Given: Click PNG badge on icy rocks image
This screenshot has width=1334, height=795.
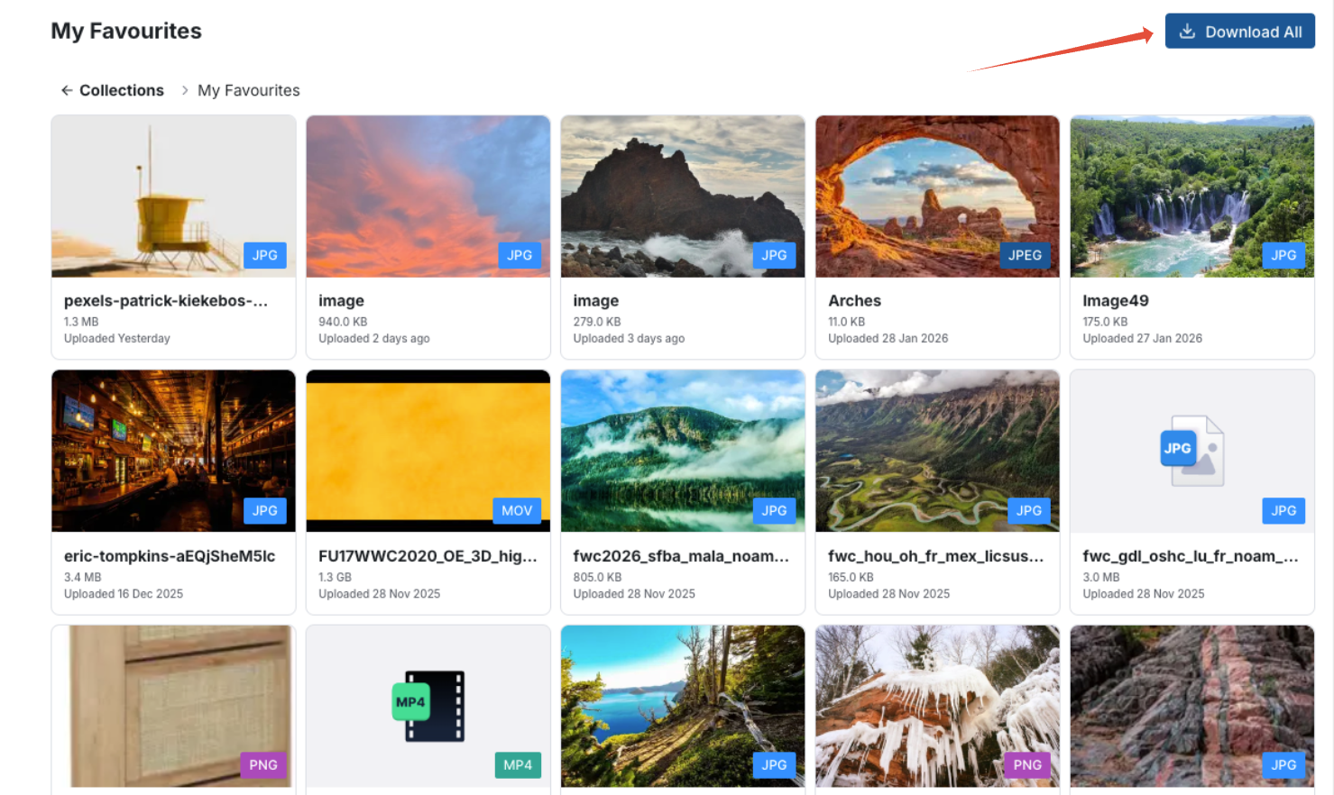Looking at the screenshot, I should tap(1027, 764).
